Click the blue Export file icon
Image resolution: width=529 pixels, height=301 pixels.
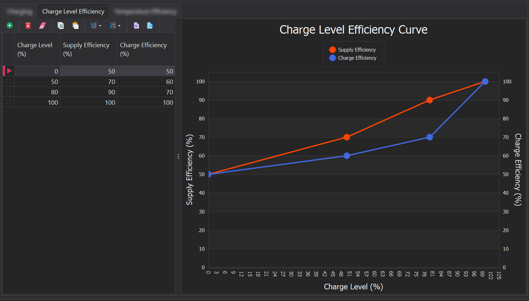click(x=150, y=25)
